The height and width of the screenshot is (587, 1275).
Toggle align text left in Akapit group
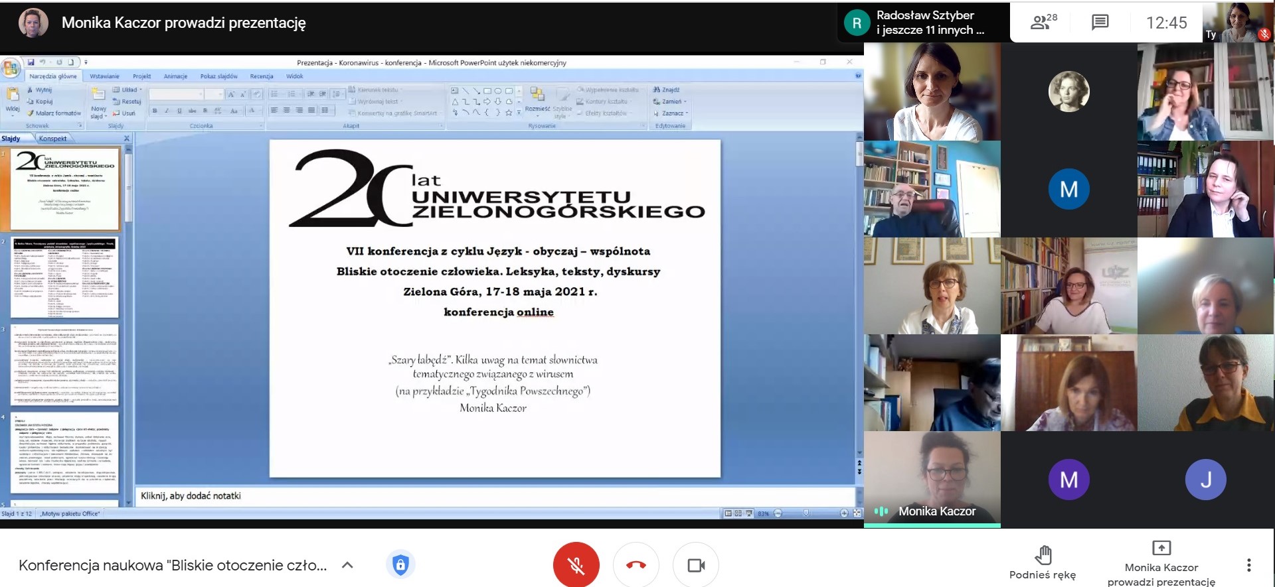[x=274, y=110]
